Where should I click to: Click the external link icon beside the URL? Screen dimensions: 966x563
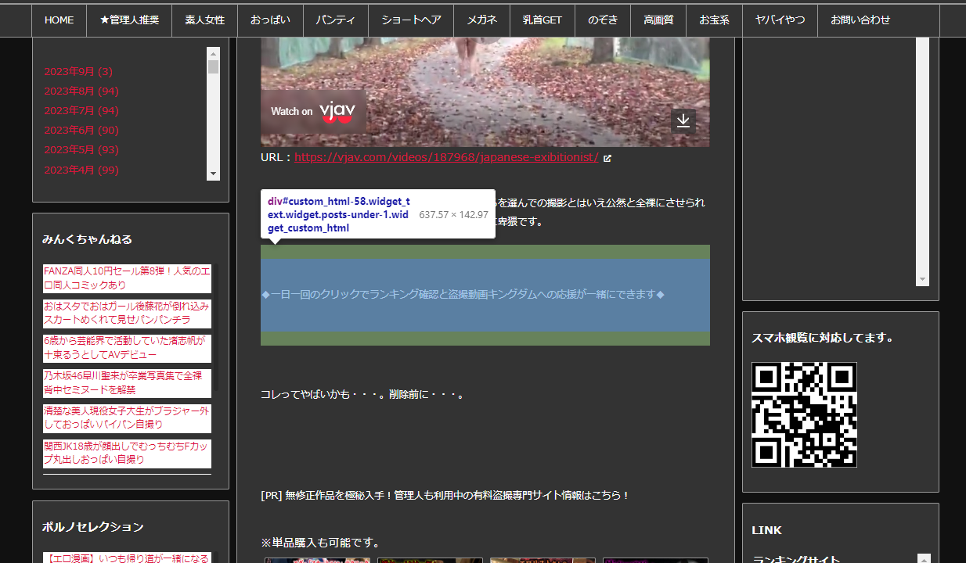pos(607,158)
